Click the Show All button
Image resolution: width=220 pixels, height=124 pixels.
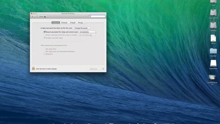(x=42, y=16)
